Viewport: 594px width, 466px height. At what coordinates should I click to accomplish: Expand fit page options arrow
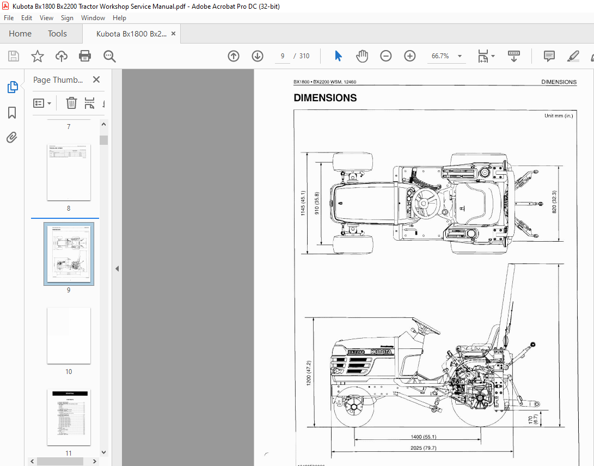(493, 56)
